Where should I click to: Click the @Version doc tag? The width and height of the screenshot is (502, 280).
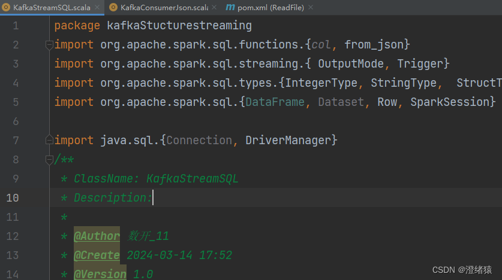click(x=100, y=274)
